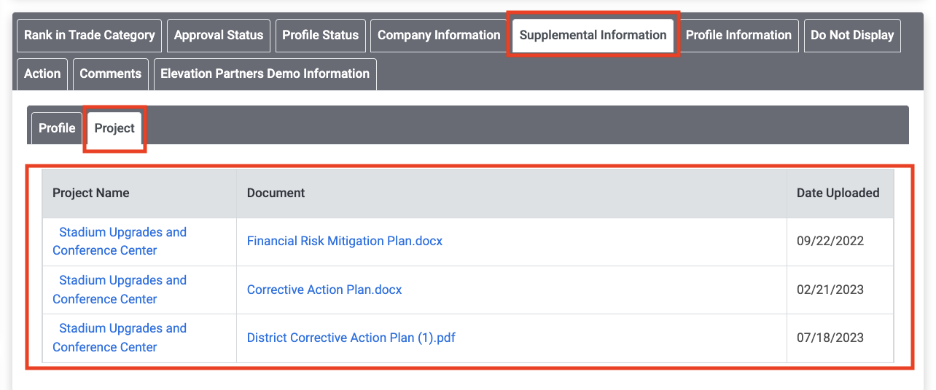
Task: Open the Rank in Trade Category tab
Action: pos(89,35)
